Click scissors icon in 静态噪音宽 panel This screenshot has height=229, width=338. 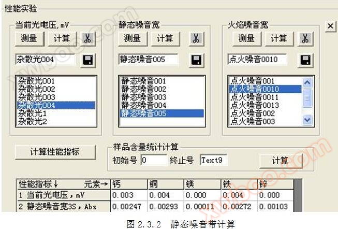point(196,38)
